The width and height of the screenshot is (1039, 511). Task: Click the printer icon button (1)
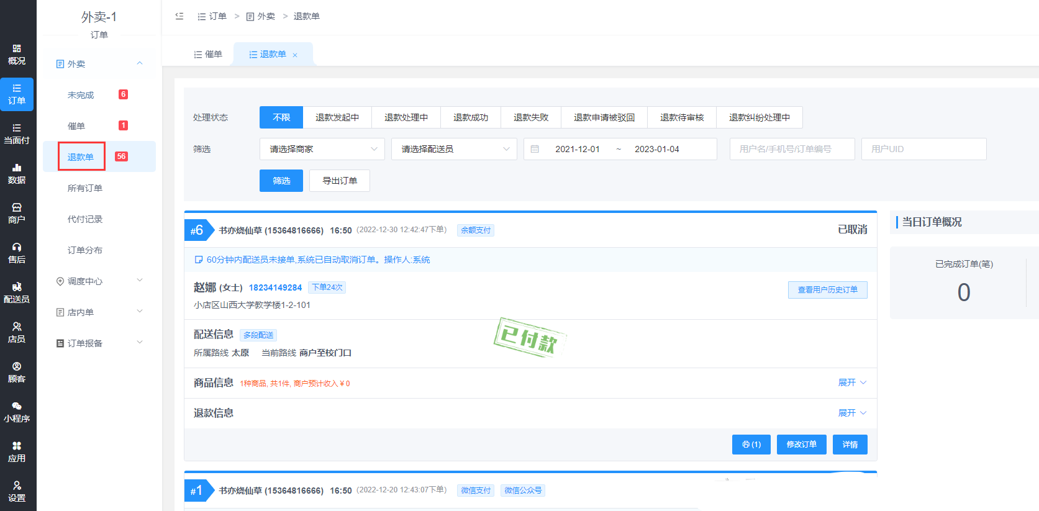click(751, 445)
